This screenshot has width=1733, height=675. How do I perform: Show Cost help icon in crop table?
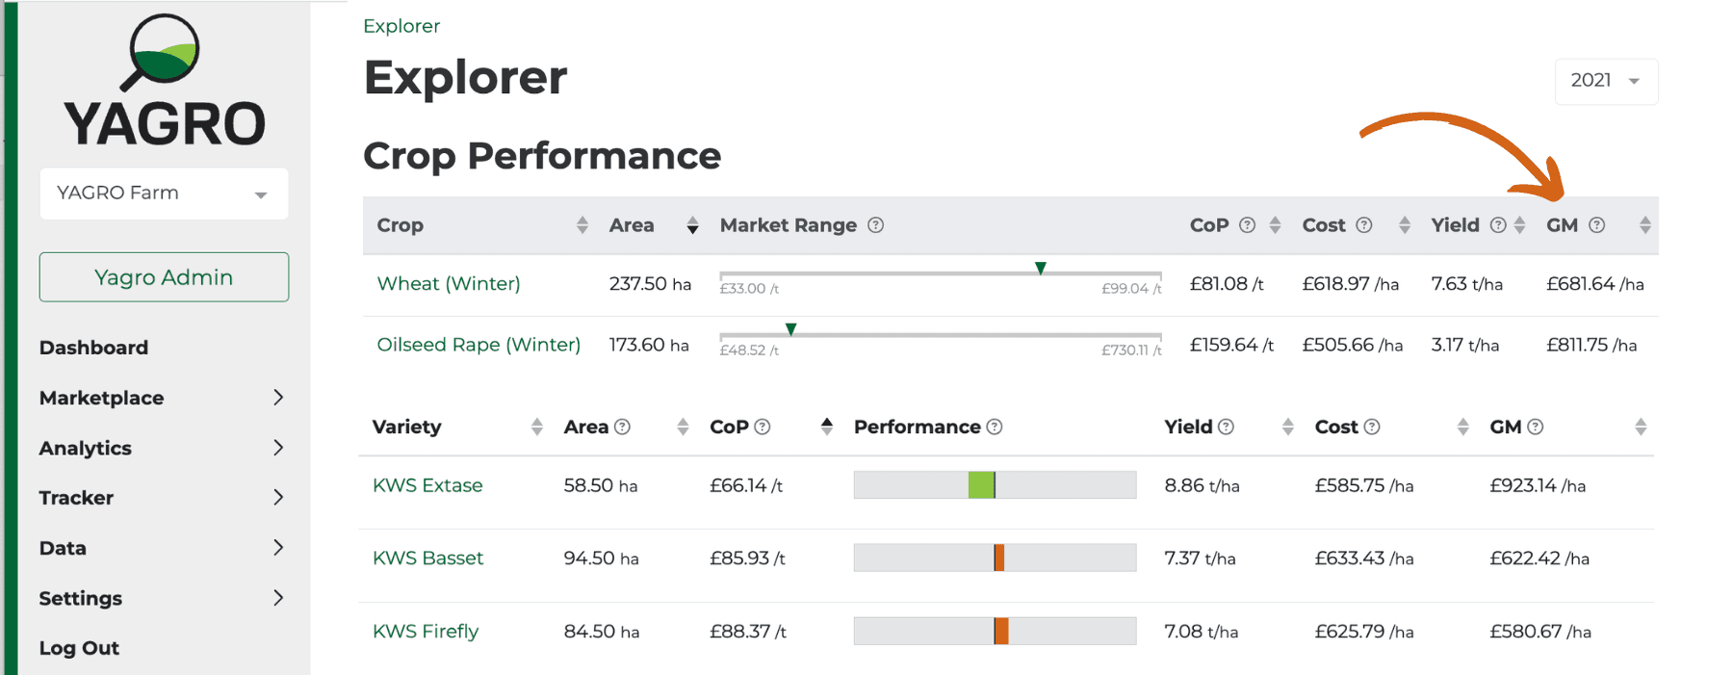pos(1363,225)
